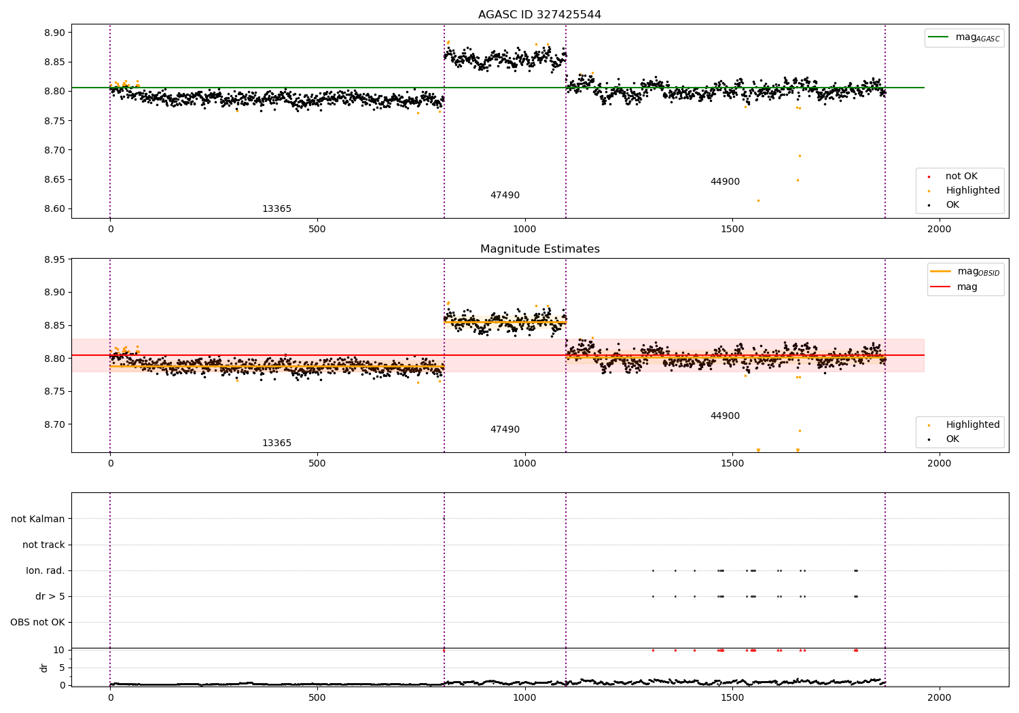Viewport: 1019px width, 713px height.
Task: Click x-tick 0 under the bottom plot
Action: [110, 697]
